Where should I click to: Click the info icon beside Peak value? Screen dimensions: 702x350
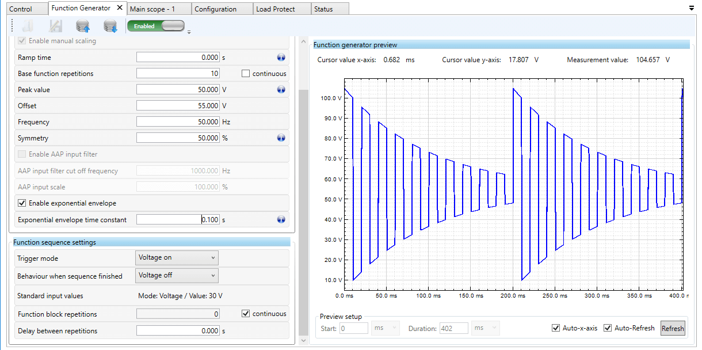click(281, 90)
